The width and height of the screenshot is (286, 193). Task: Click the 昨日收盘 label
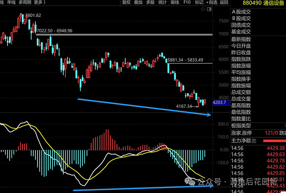[241, 52]
